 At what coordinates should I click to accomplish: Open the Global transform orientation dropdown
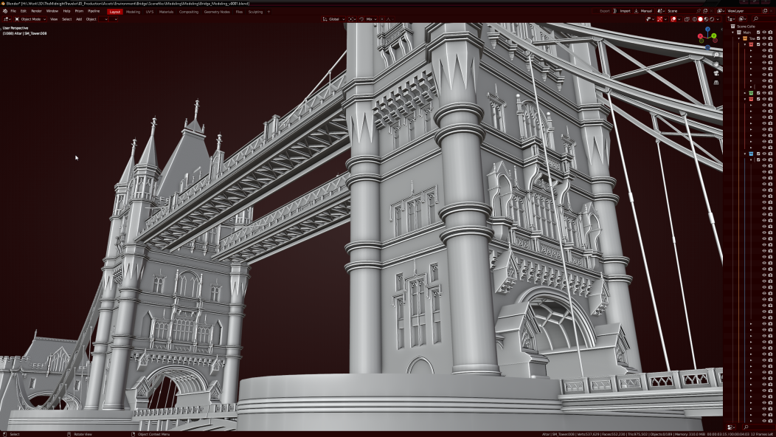tap(333, 19)
